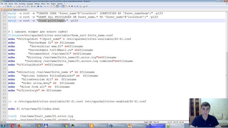Open Google Chrome from the taskbar
The image size is (228, 128).
tap(66, 126)
